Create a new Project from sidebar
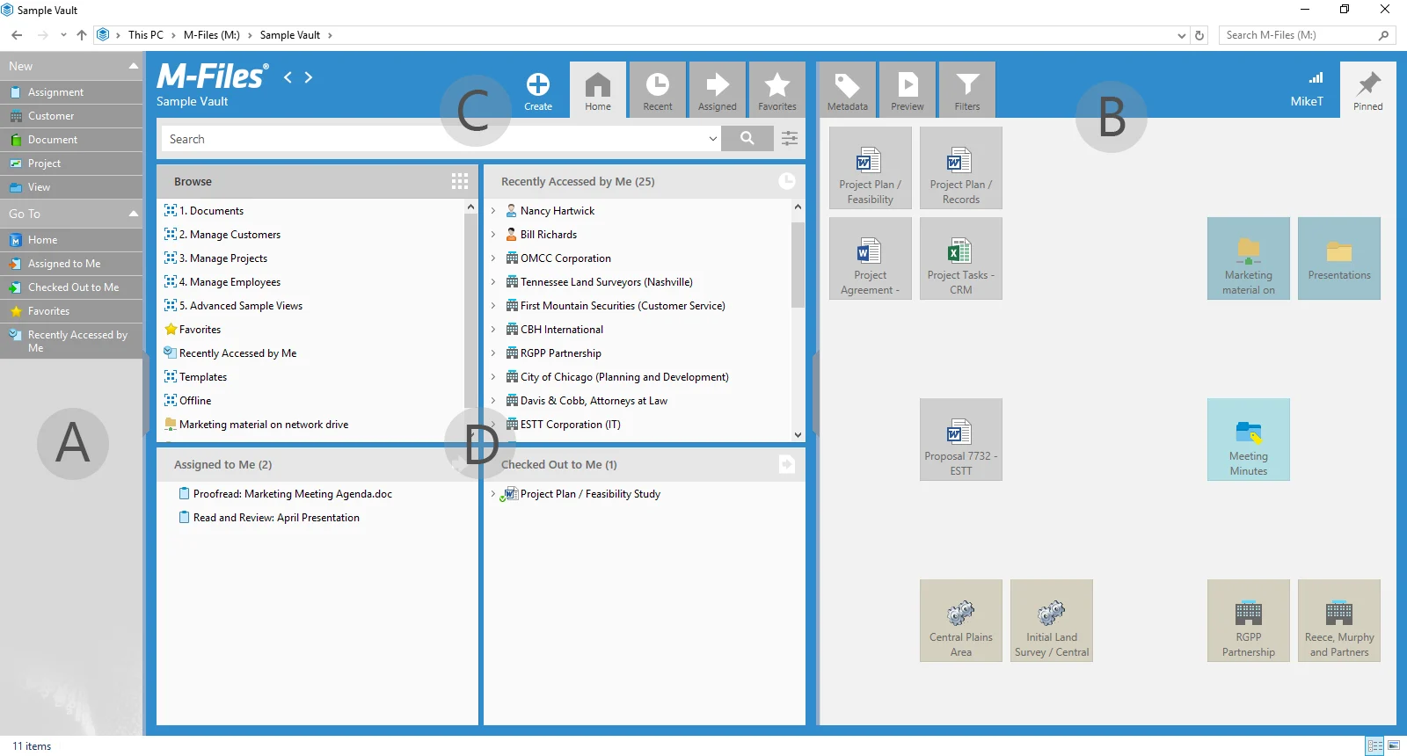 click(71, 164)
